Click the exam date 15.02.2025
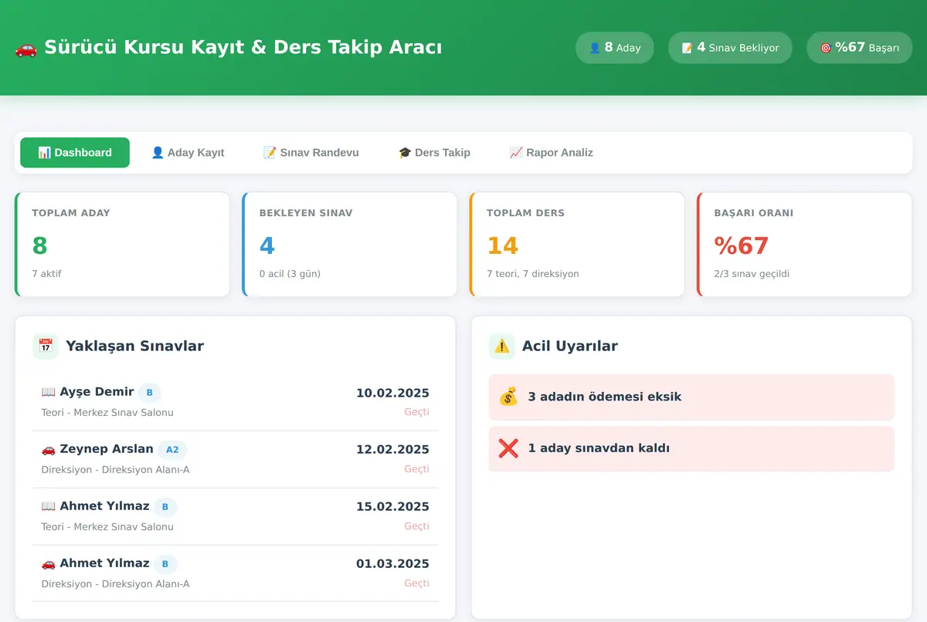Viewport: 927px width, 622px height. (392, 507)
